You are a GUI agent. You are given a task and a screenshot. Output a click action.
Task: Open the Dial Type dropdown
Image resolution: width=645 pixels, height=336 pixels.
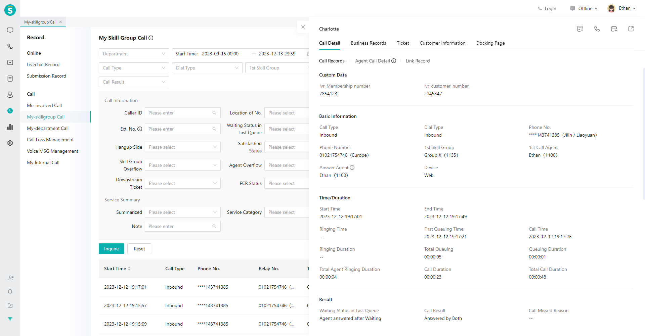[x=207, y=68]
